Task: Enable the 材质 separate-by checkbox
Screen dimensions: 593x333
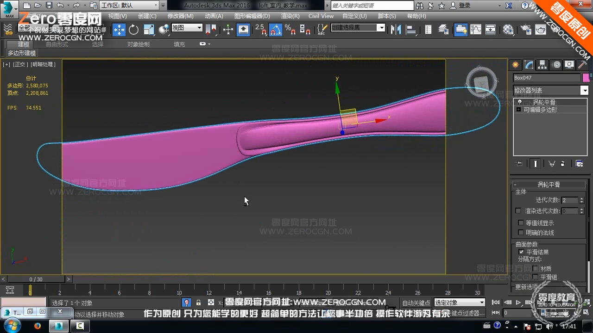Action: click(x=536, y=269)
